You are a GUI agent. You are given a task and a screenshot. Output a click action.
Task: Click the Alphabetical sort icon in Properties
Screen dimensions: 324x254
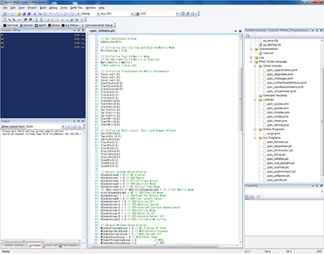click(x=252, y=197)
